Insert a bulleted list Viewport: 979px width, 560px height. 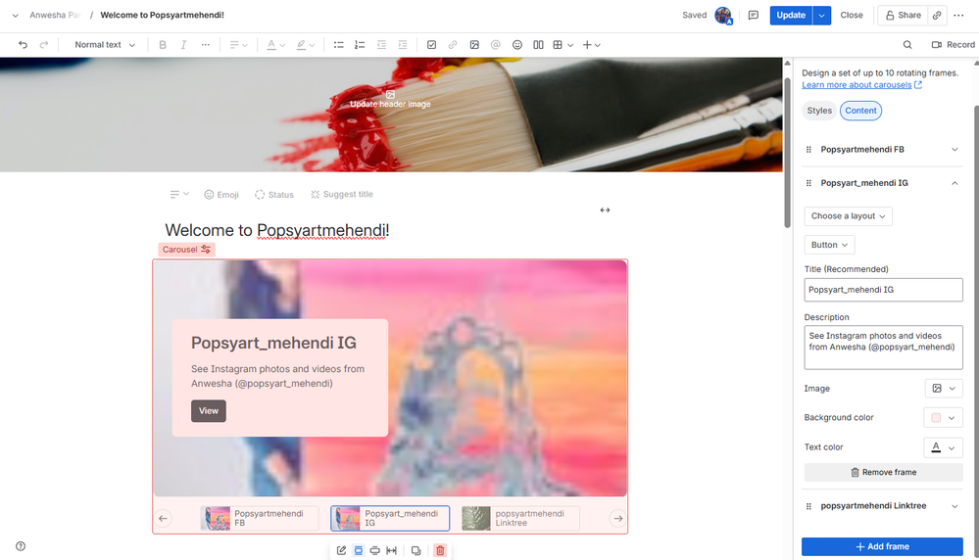(338, 45)
